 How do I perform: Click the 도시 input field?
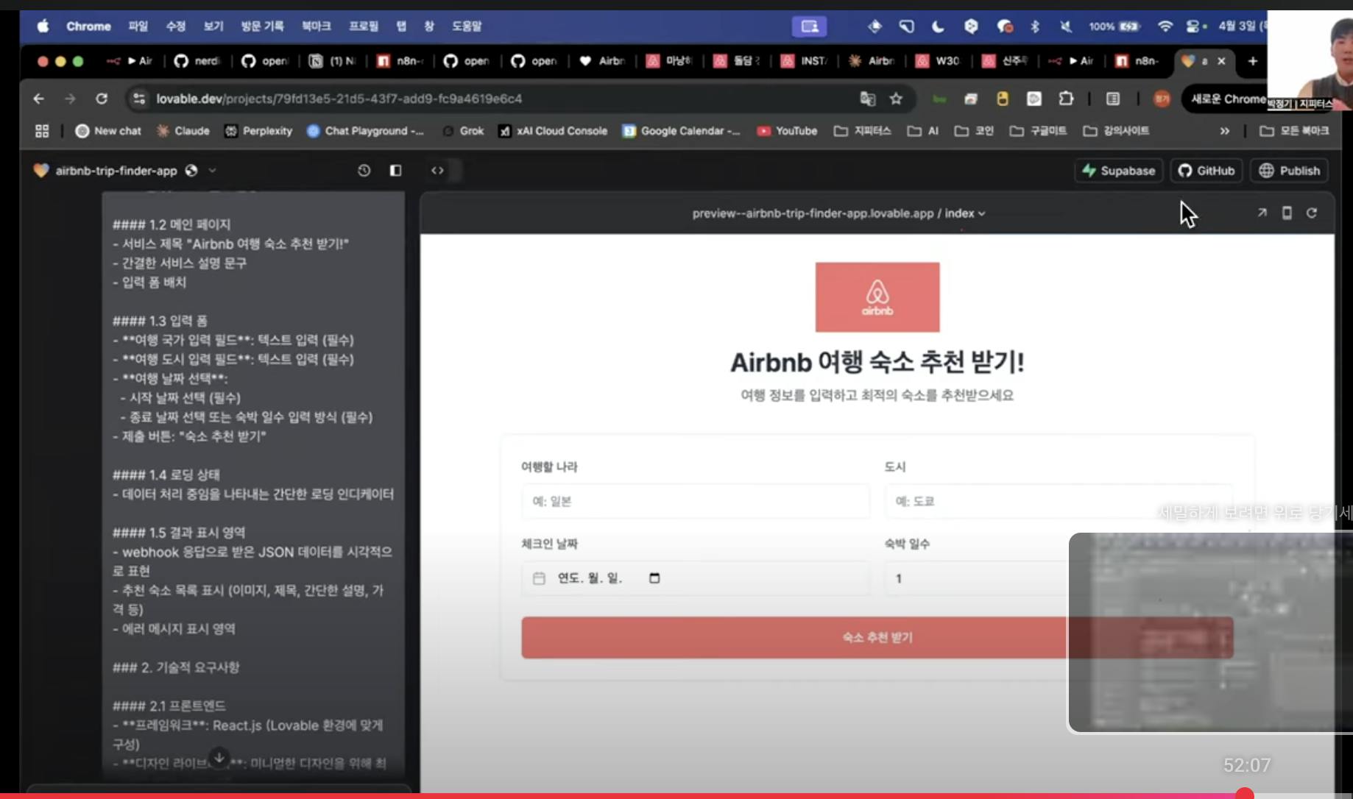[x=1058, y=501]
